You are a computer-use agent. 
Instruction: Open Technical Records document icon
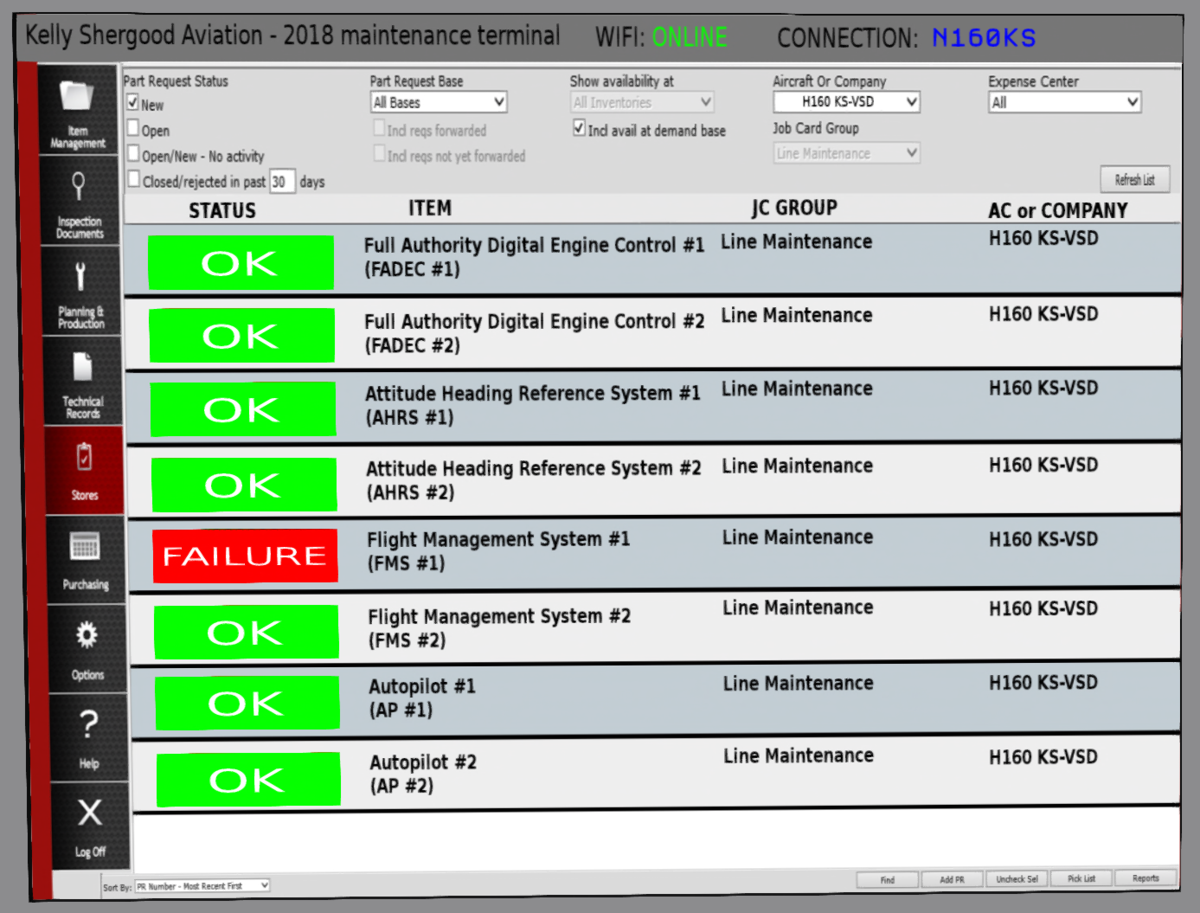tap(82, 367)
